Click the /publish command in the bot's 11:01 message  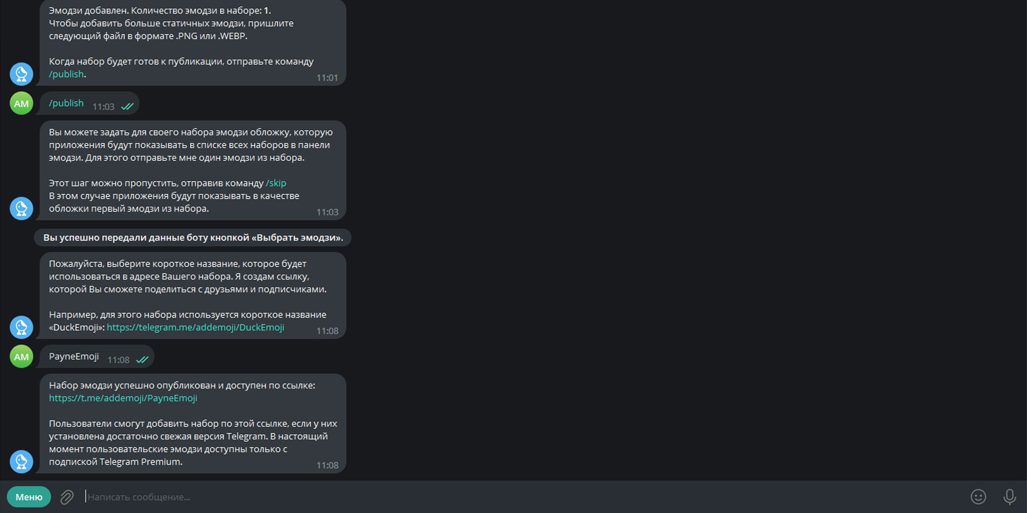66,74
